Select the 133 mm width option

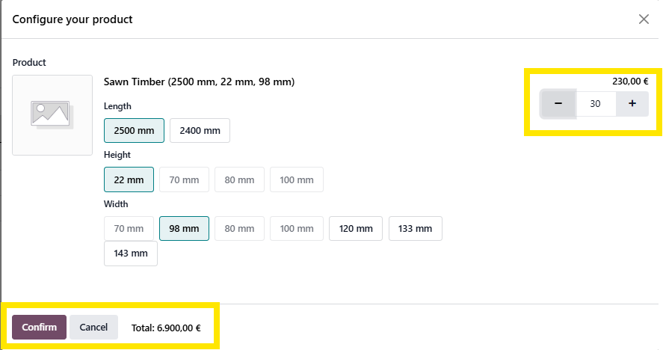[416, 228]
